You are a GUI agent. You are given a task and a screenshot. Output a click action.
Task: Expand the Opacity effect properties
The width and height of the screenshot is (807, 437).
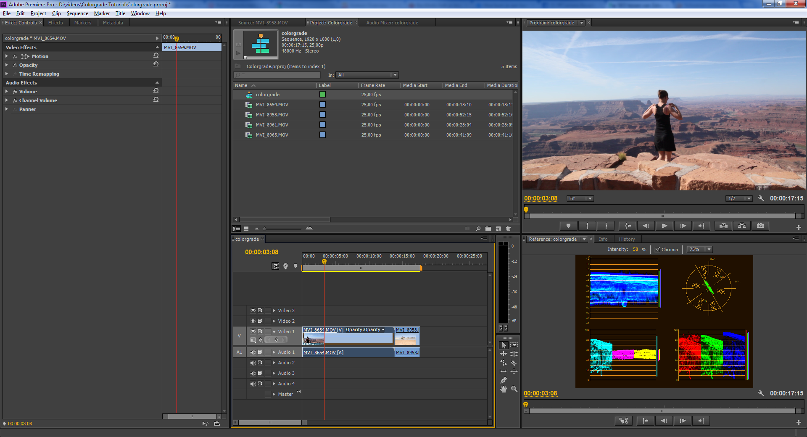pos(7,65)
